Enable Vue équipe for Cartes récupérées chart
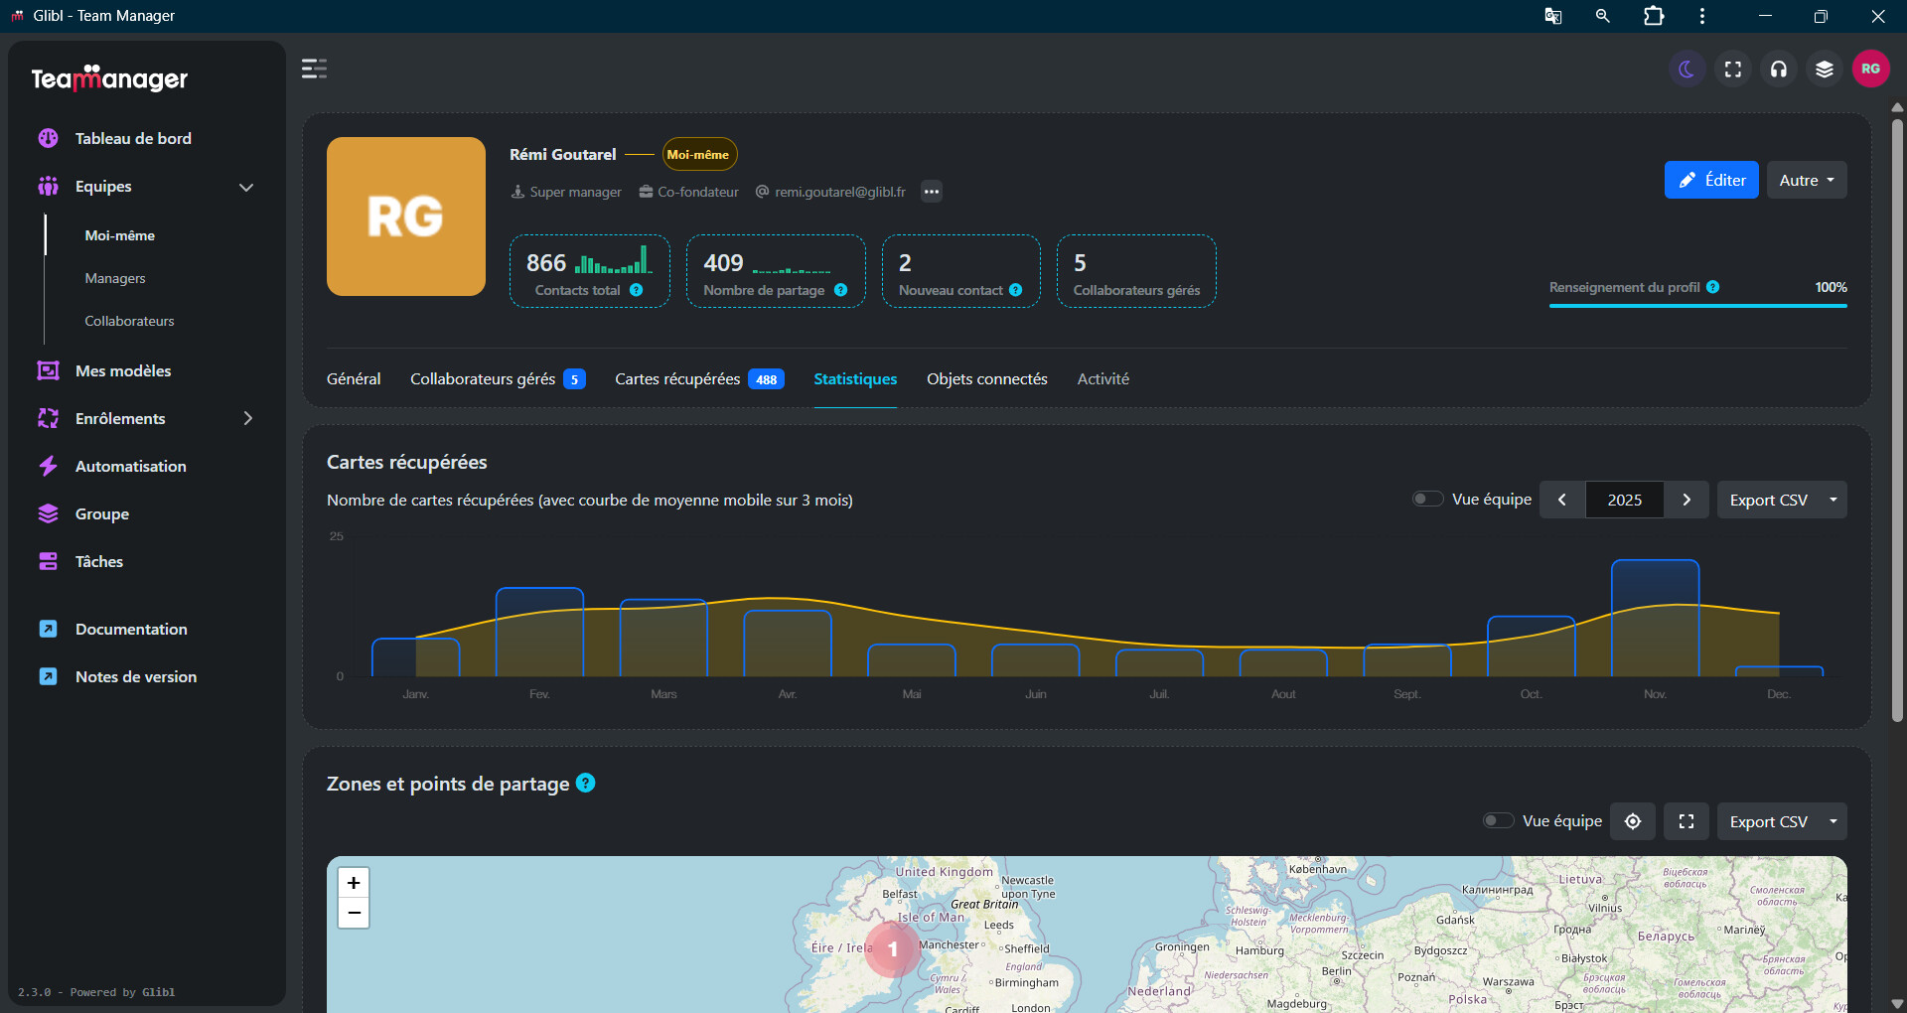Viewport: 1907px width, 1013px height. click(x=1428, y=499)
